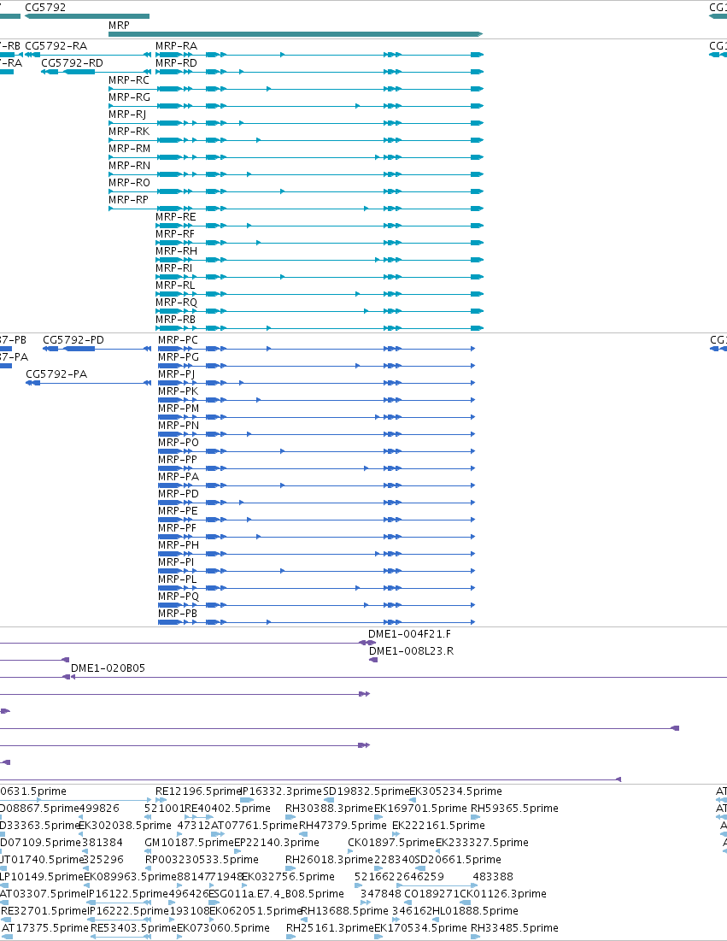Viewport: 727px width, 941px height.
Task: Open the DME1-004F21.F clone label
Action: coord(410,633)
